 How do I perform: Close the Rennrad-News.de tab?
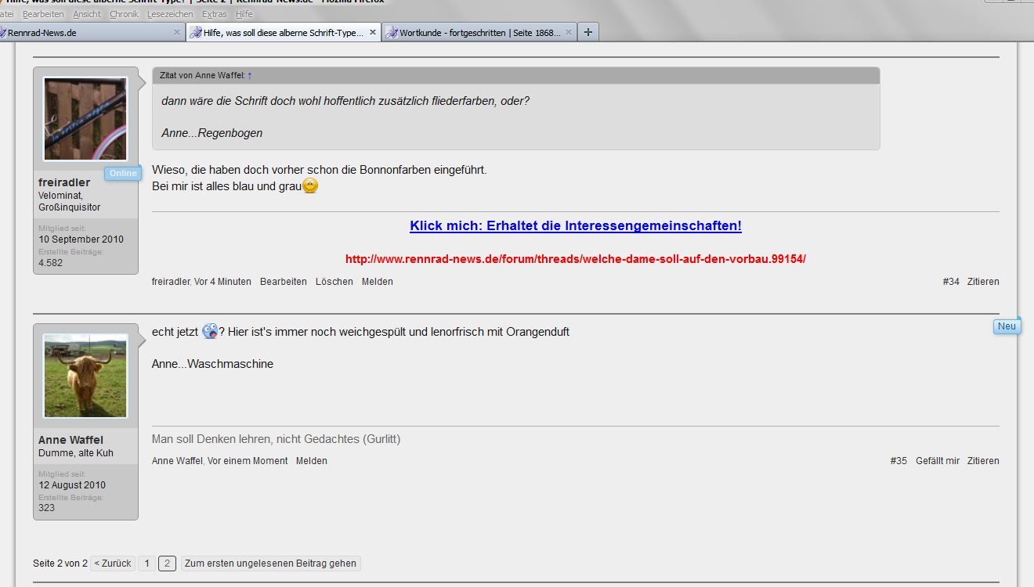point(176,32)
